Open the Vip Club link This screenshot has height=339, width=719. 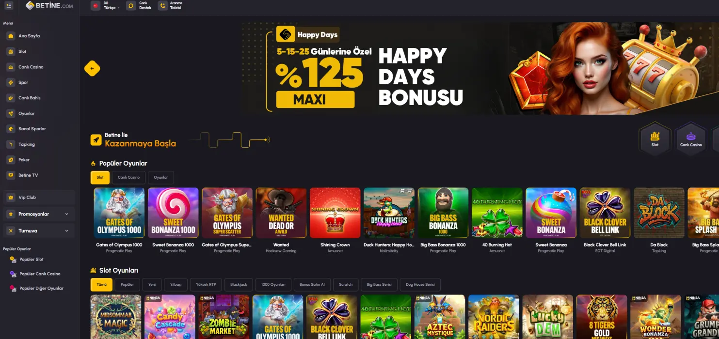point(39,198)
